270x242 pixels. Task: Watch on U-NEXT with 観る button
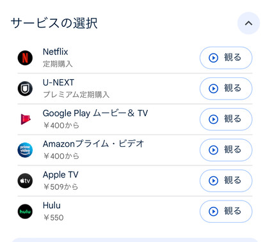[226, 89]
